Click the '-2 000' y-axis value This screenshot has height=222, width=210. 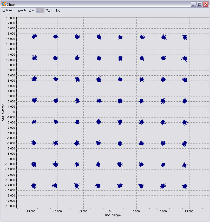coord(11,122)
